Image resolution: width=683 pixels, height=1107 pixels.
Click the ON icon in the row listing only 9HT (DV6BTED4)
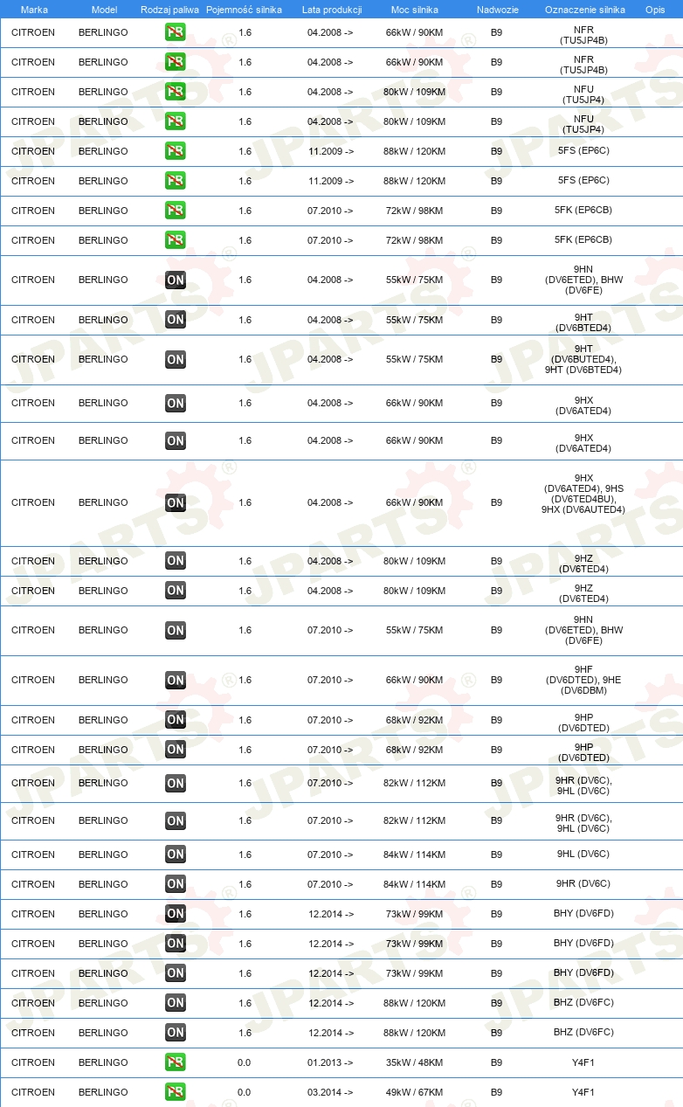click(x=176, y=320)
